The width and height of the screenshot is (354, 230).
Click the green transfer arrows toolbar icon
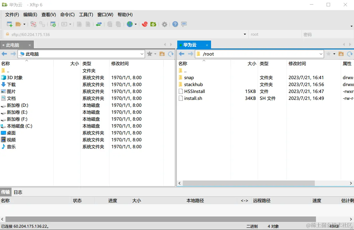pyautogui.click(x=98, y=24)
